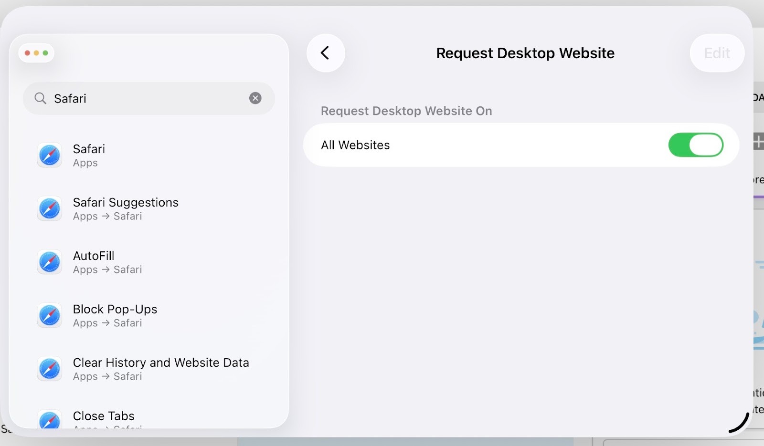Click the magnifying glass search icon

click(x=41, y=98)
